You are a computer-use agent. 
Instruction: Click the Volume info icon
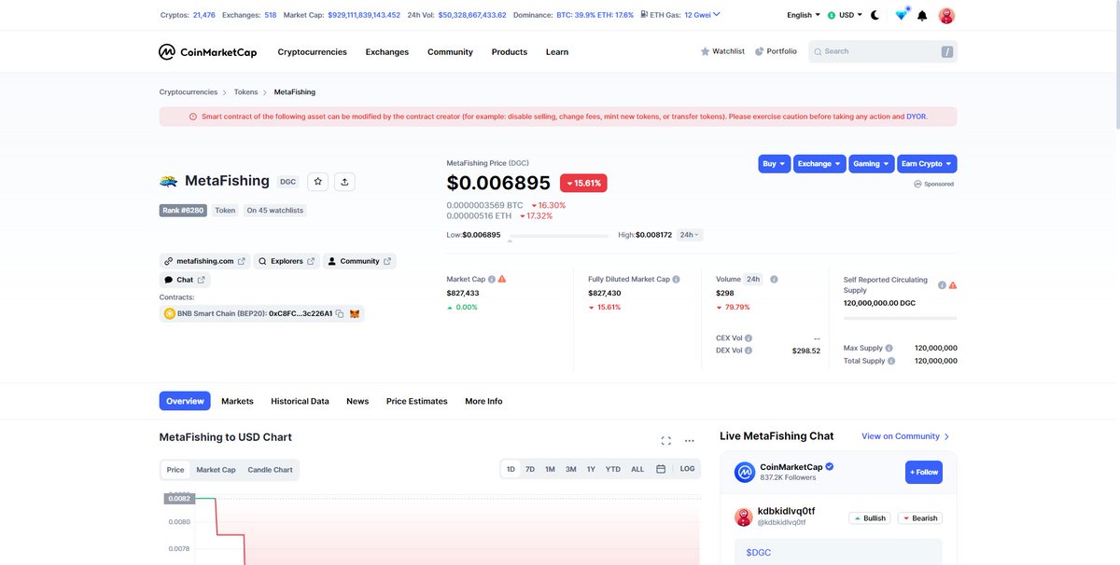pos(774,279)
